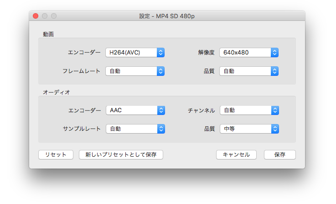Image resolution: width=336 pixels, height=204 pixels.
Task: Expand the video 品質 dropdown set to 自動
Action: 249,71
